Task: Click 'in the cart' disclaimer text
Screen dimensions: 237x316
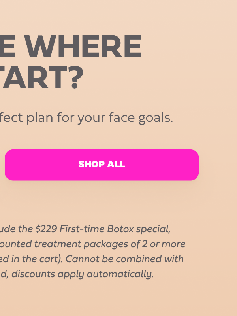Action: [44, 259]
